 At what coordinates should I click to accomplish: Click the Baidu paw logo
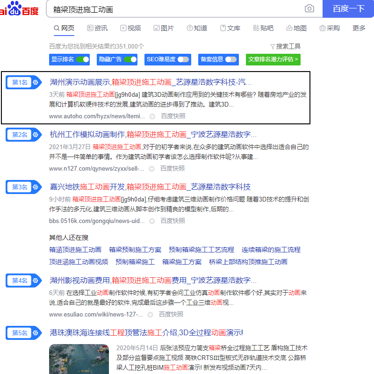pos(14,8)
